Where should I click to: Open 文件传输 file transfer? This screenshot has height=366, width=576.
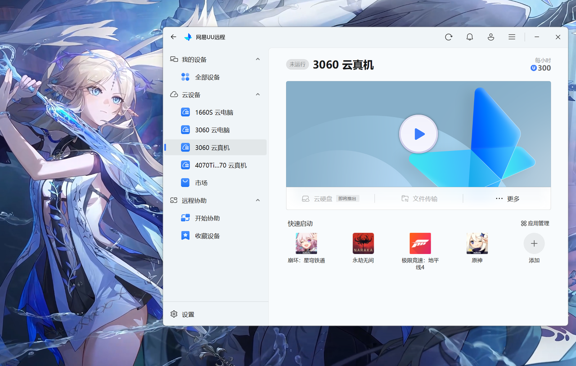419,199
